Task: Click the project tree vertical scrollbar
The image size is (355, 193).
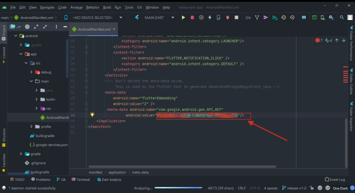Action: [67, 58]
